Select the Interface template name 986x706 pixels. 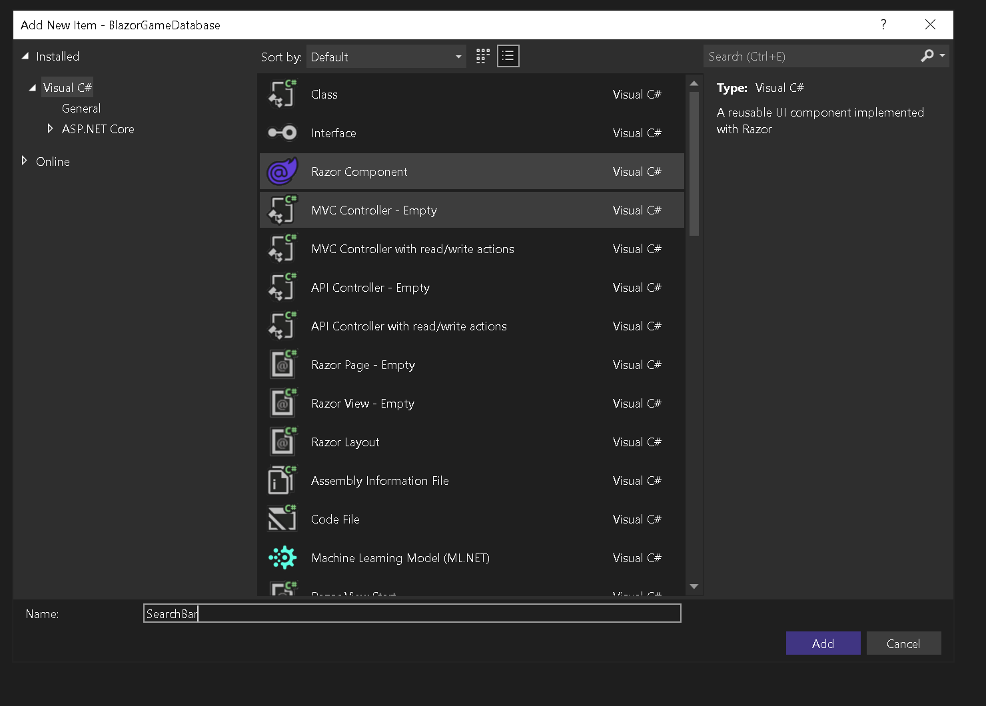tap(334, 133)
